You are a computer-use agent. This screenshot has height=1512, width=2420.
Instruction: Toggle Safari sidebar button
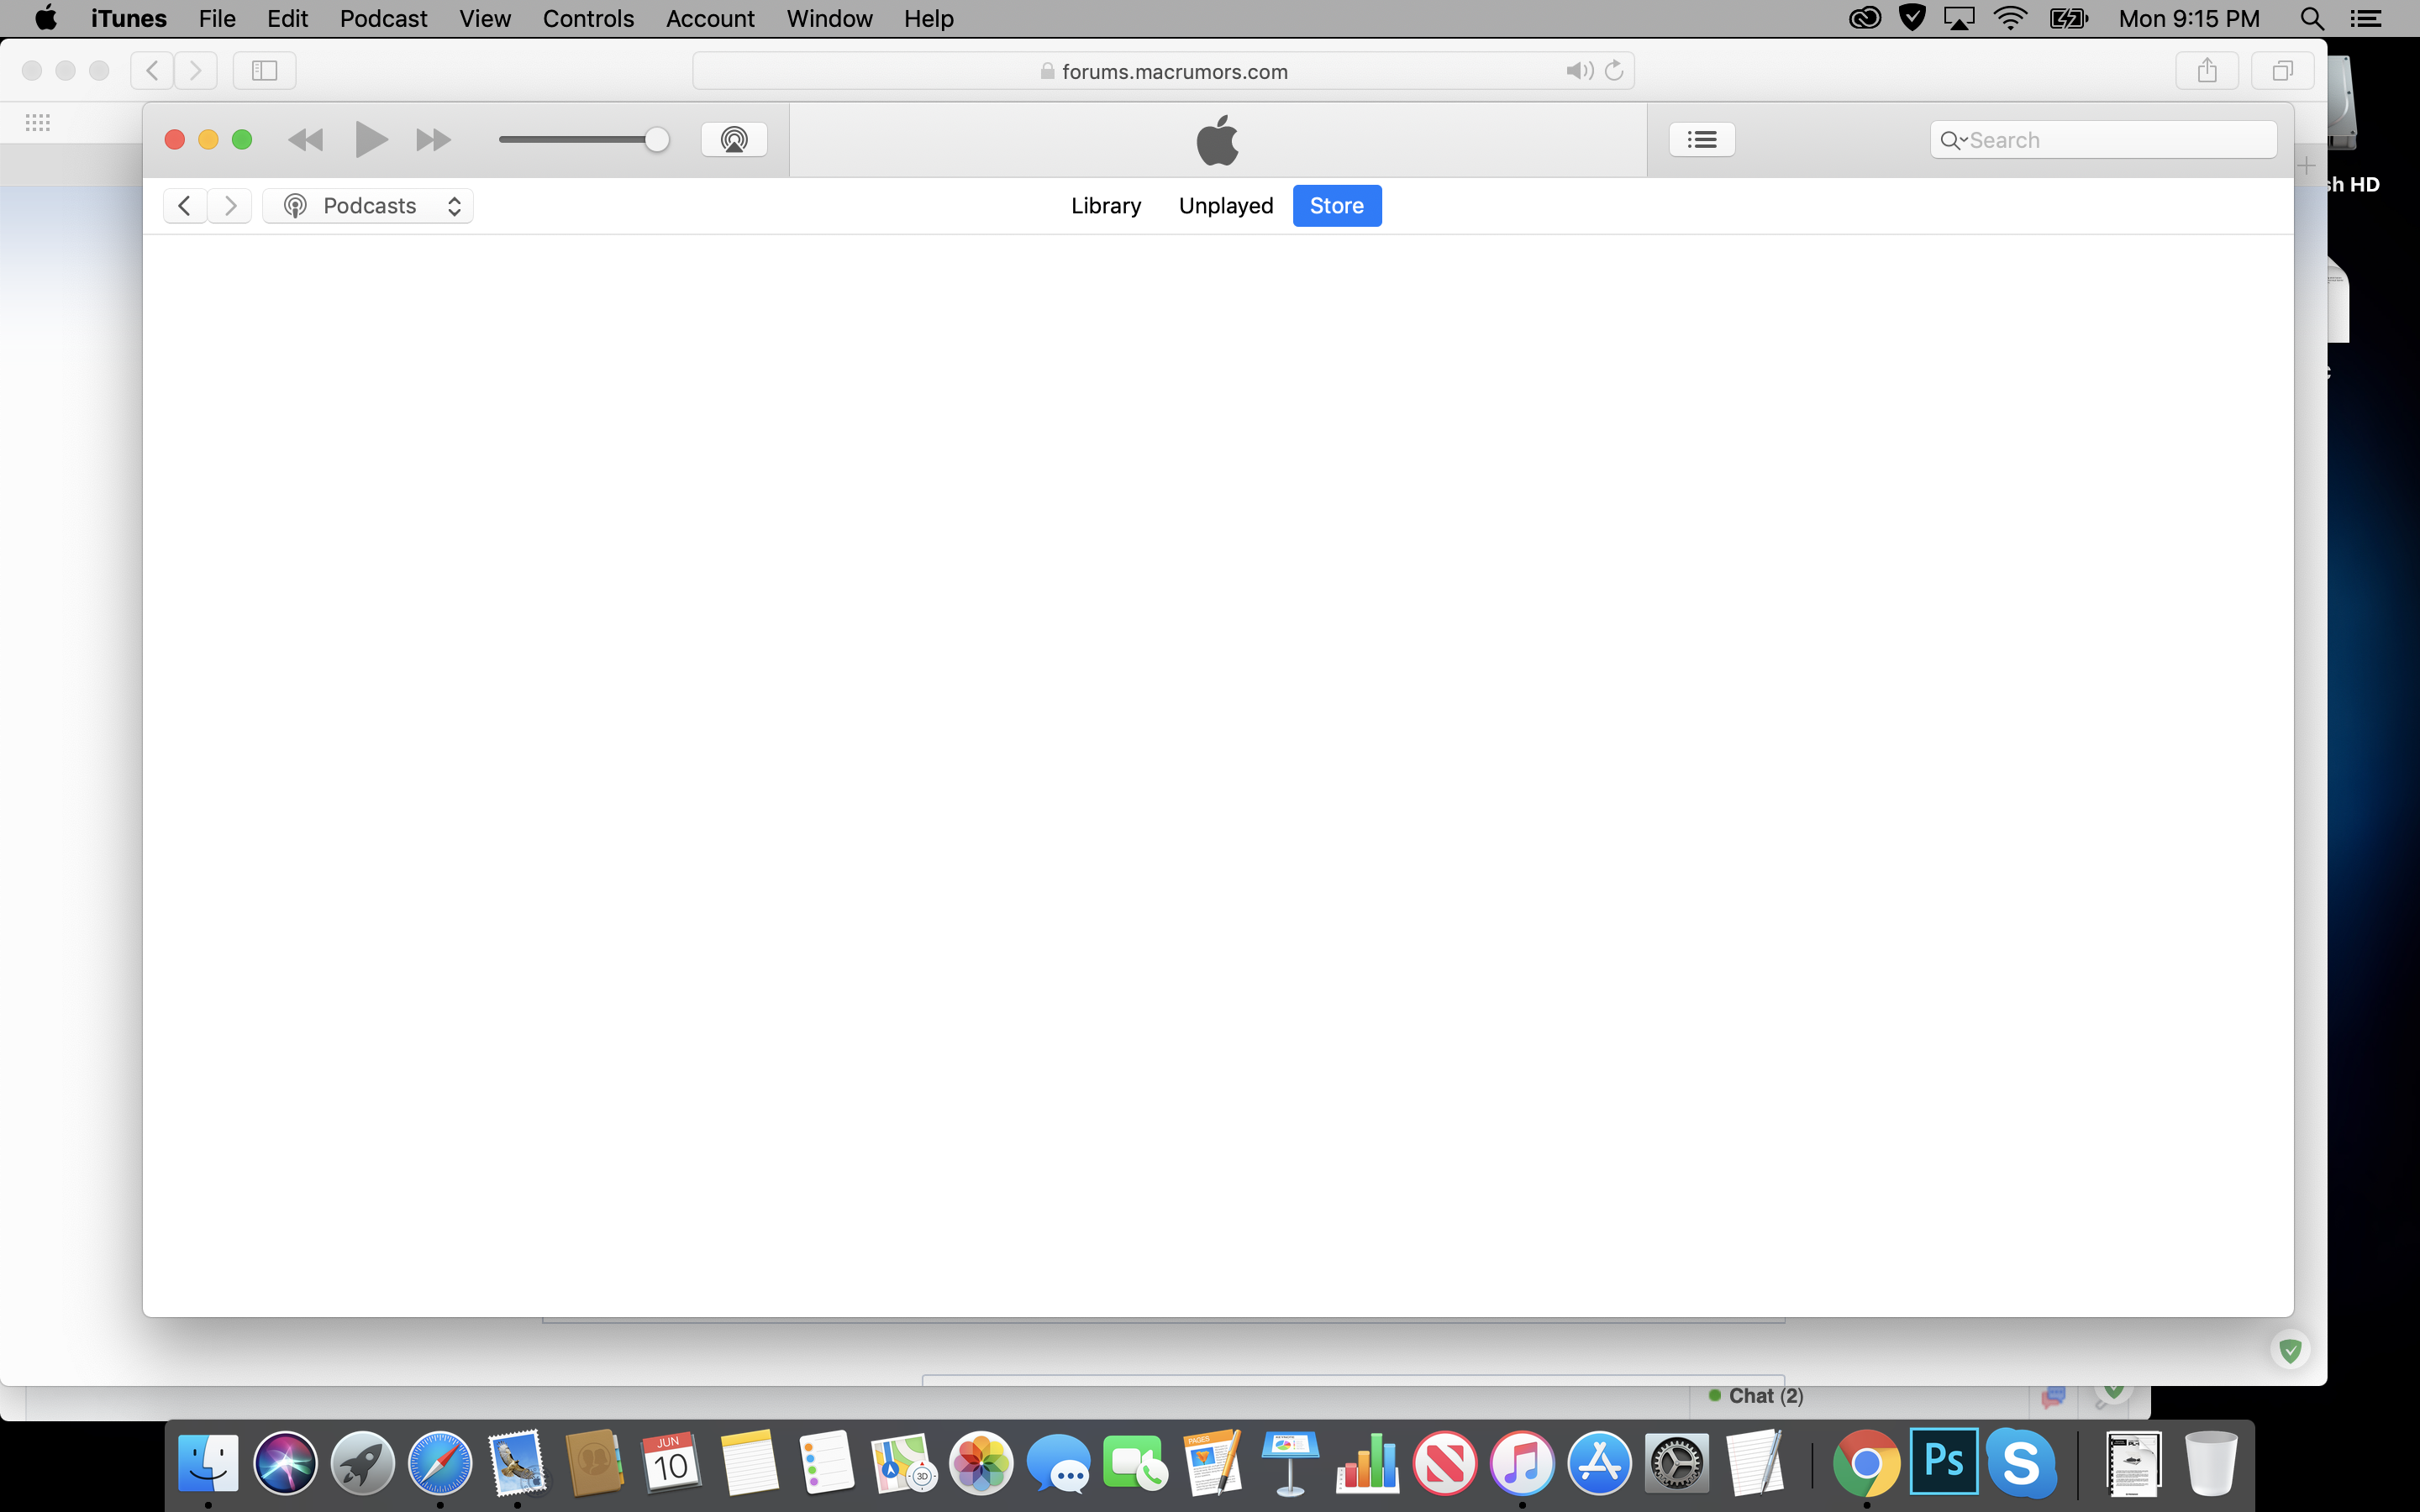(x=264, y=71)
